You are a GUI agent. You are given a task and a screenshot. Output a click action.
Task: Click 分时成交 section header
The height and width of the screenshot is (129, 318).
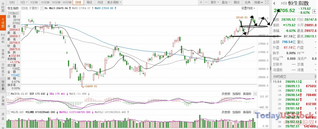280,77
